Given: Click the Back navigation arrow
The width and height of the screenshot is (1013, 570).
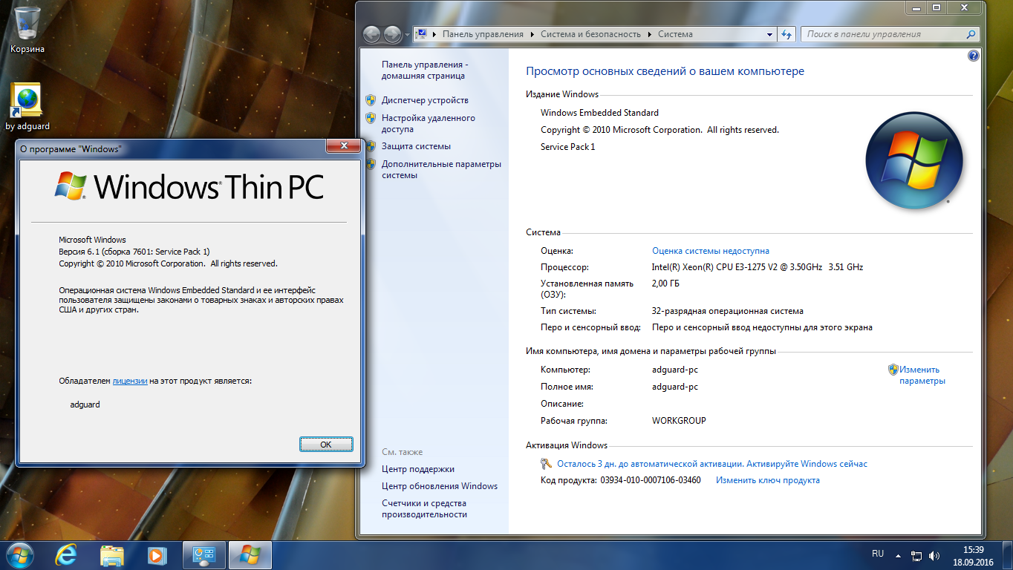Looking at the screenshot, I should tap(371, 34).
